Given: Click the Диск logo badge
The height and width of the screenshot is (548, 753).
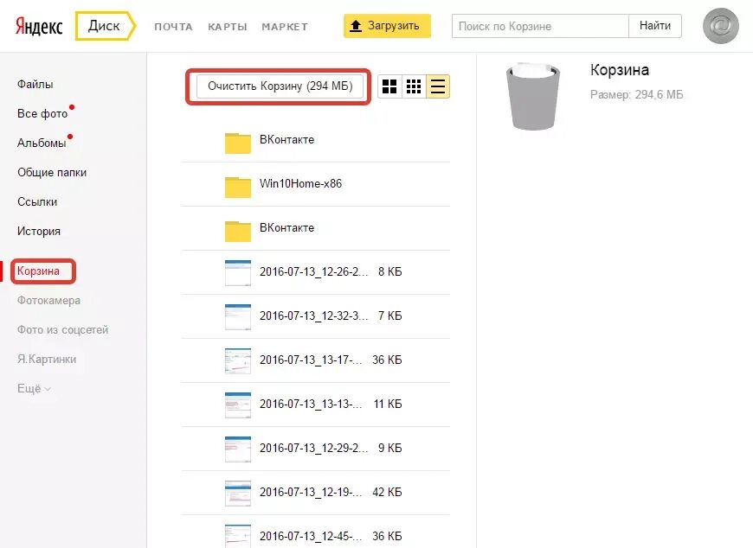Looking at the screenshot, I should coord(106,26).
